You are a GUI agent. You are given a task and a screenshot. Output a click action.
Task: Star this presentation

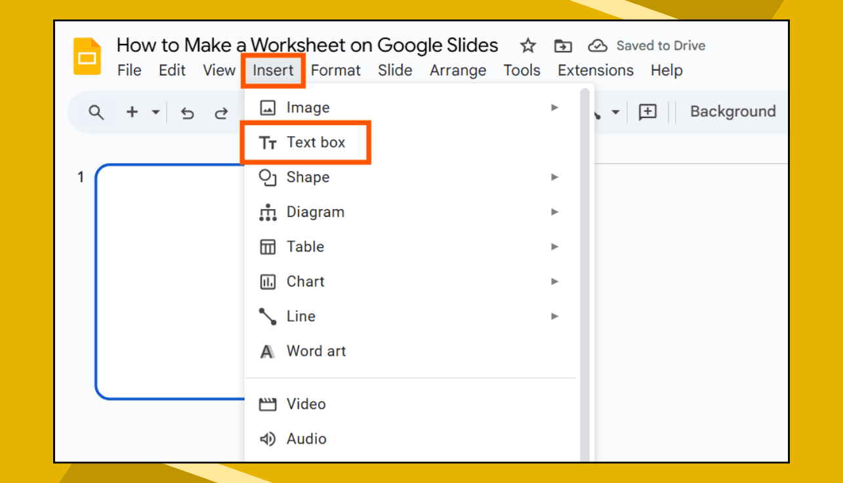pyautogui.click(x=527, y=45)
